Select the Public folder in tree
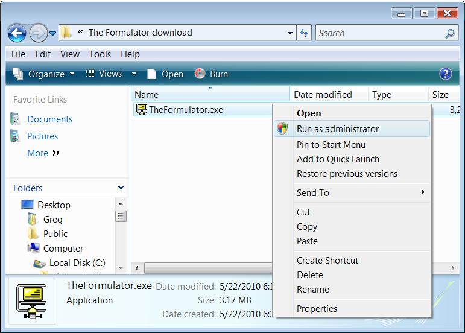The image size is (465, 333). [55, 234]
